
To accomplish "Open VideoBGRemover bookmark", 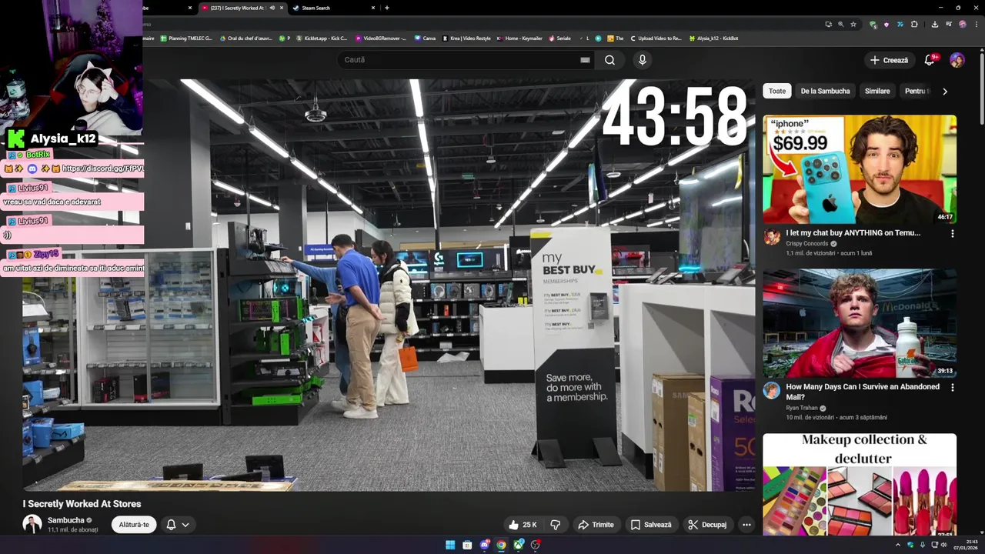I will [x=381, y=38].
